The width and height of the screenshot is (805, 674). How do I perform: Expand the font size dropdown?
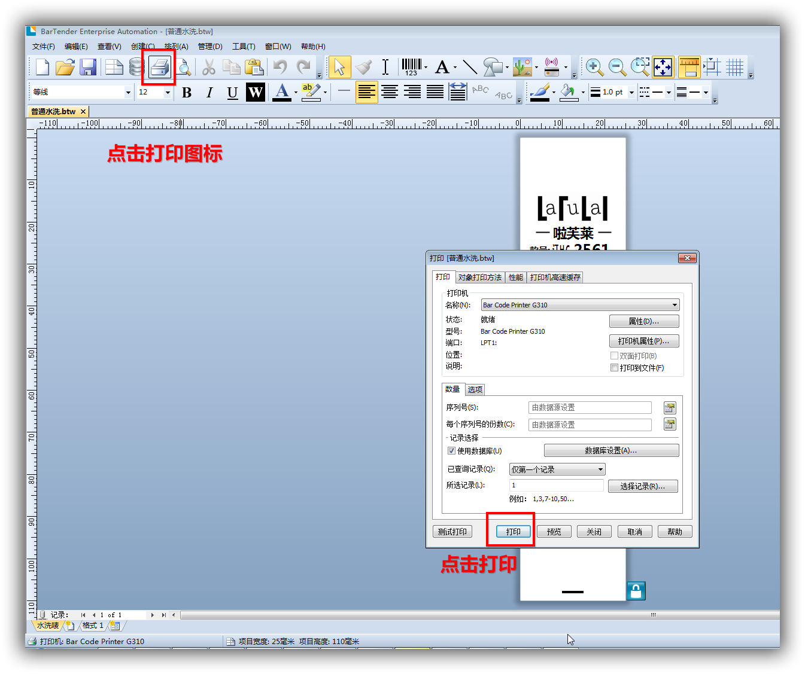(x=168, y=92)
